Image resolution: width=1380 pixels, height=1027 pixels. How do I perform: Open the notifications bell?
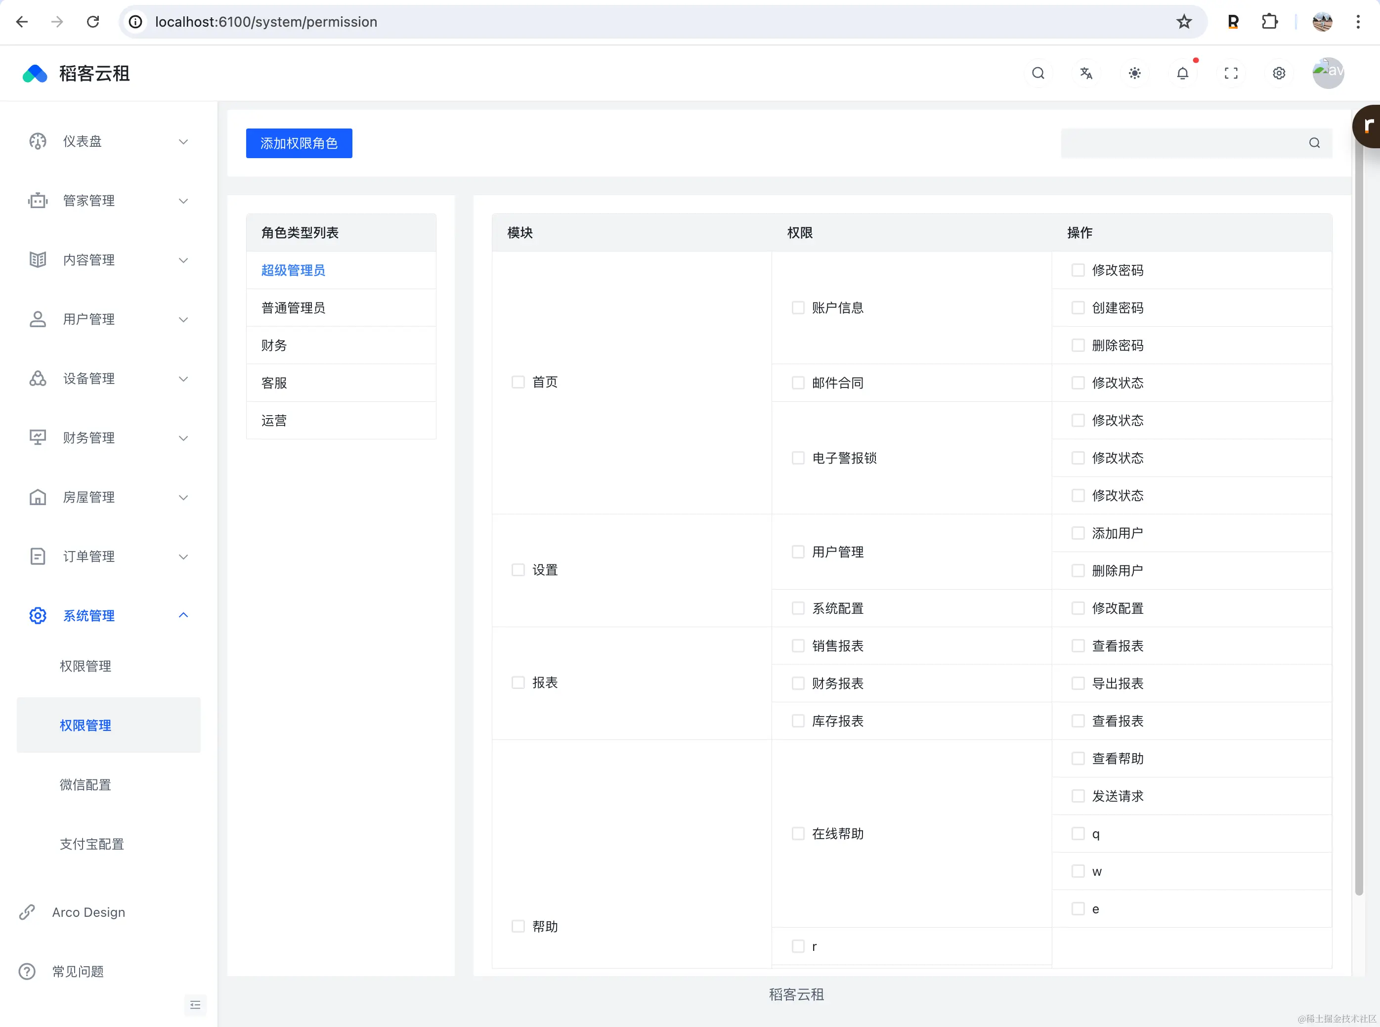pos(1182,73)
